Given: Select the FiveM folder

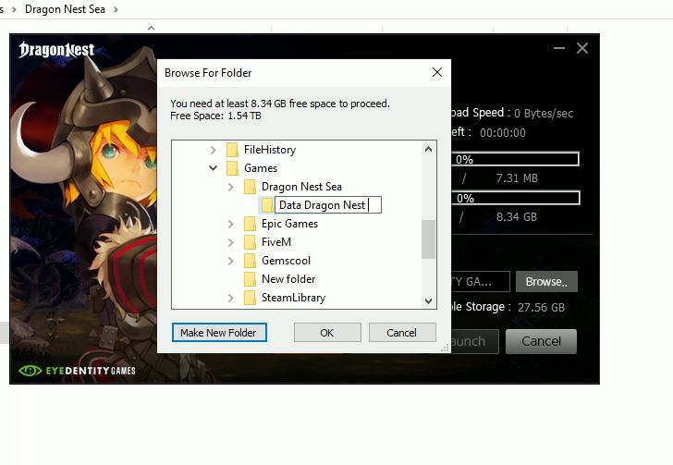Looking at the screenshot, I should [x=276, y=242].
